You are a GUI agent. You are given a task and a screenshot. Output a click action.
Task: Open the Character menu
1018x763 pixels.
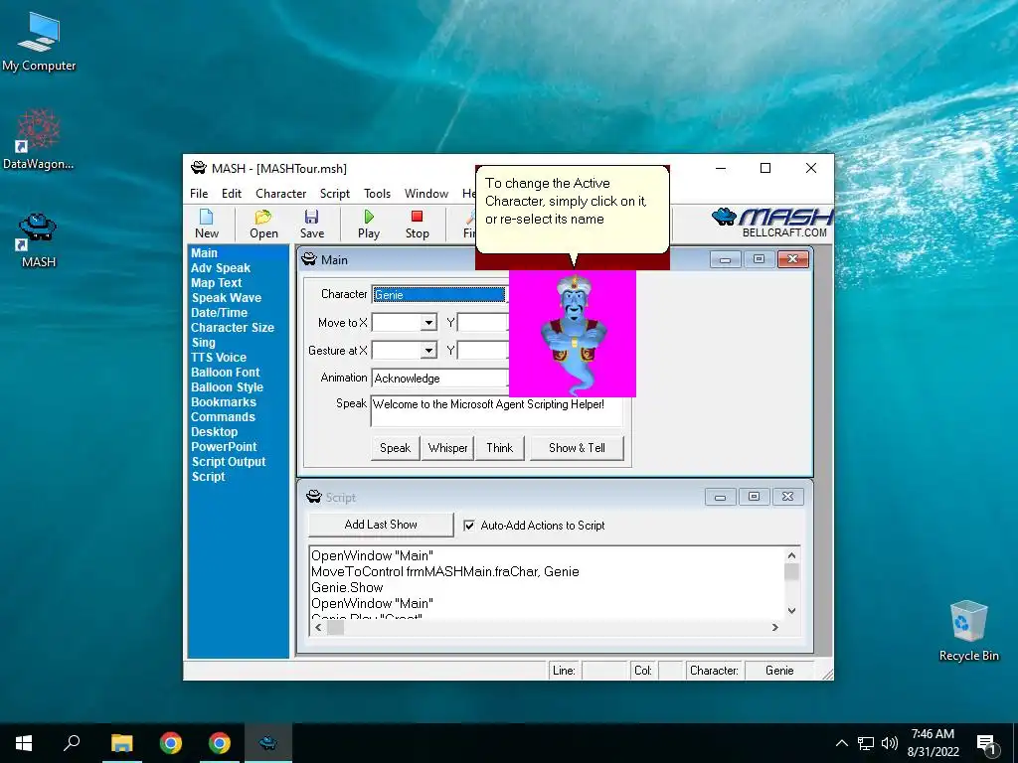(x=280, y=194)
